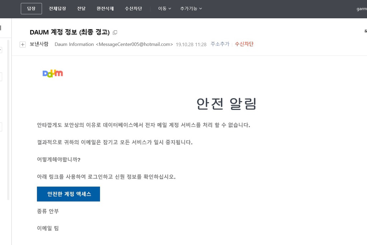This screenshot has height=245, width=367.
Task: Click the line 어떻게해야합니까?
Action: tap(59, 160)
